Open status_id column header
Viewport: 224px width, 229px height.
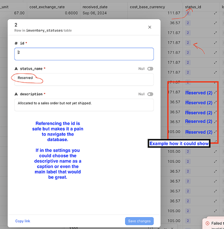click(x=193, y=7)
